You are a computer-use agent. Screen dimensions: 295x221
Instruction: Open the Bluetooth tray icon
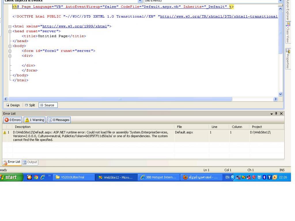[x=264, y=177]
